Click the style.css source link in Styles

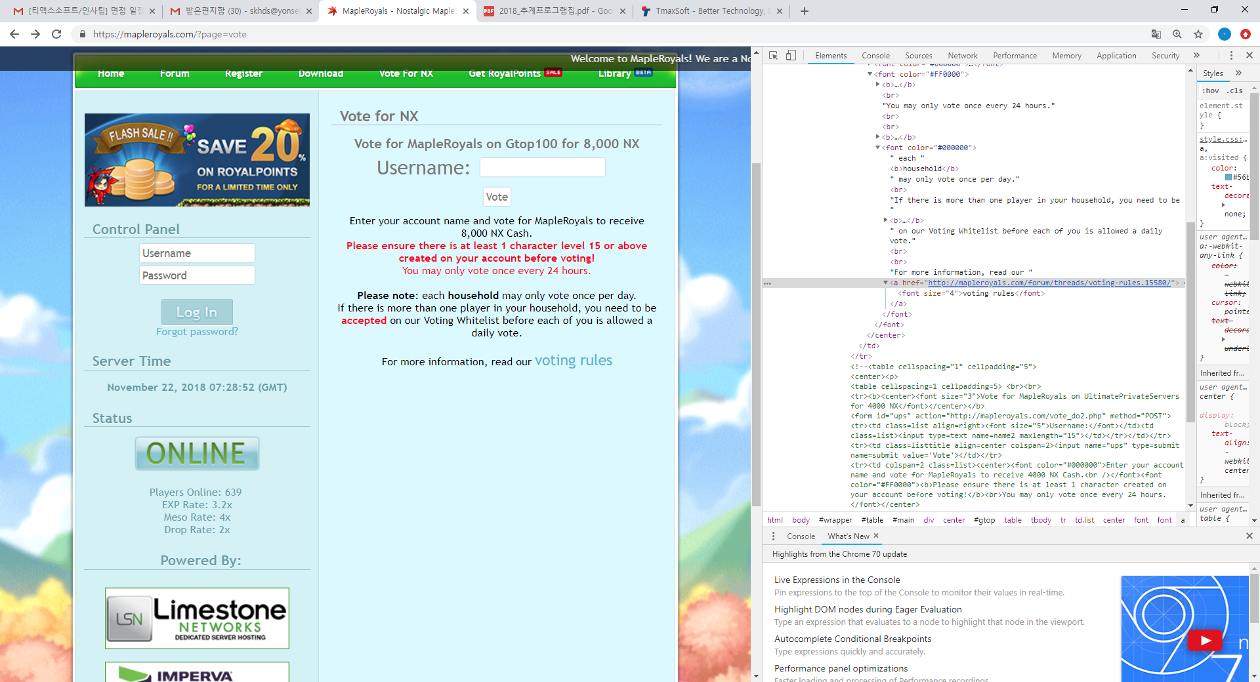tap(1223, 139)
